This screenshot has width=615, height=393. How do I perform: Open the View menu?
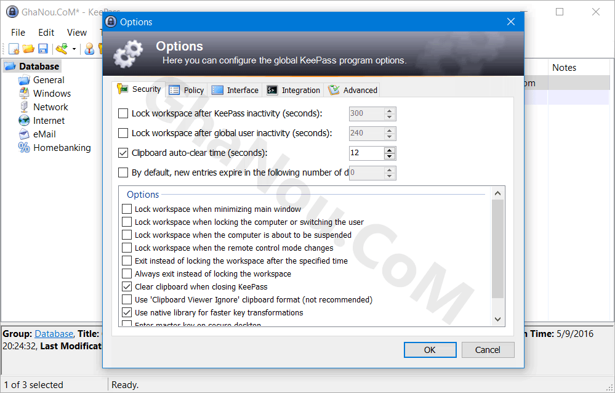76,33
